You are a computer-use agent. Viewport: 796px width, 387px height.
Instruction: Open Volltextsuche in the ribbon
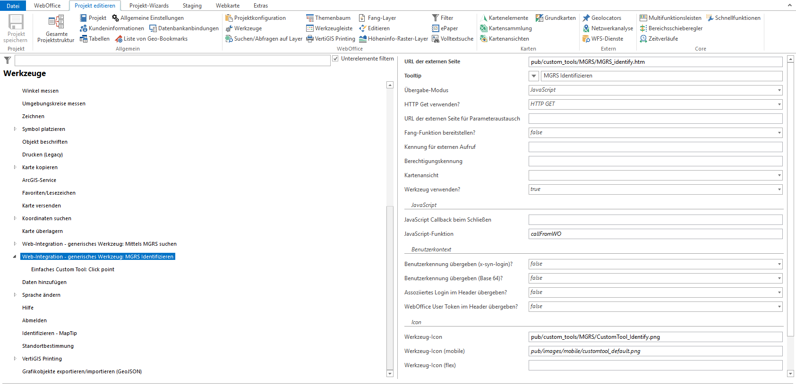pyautogui.click(x=453, y=39)
